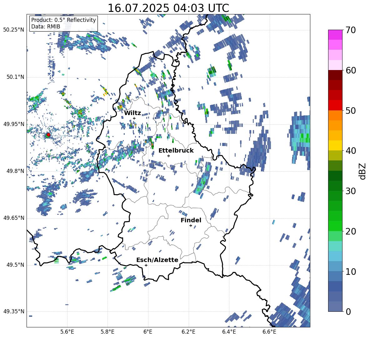
Task: Click the bright green colorbar segment at 20
Action: [x=335, y=226]
